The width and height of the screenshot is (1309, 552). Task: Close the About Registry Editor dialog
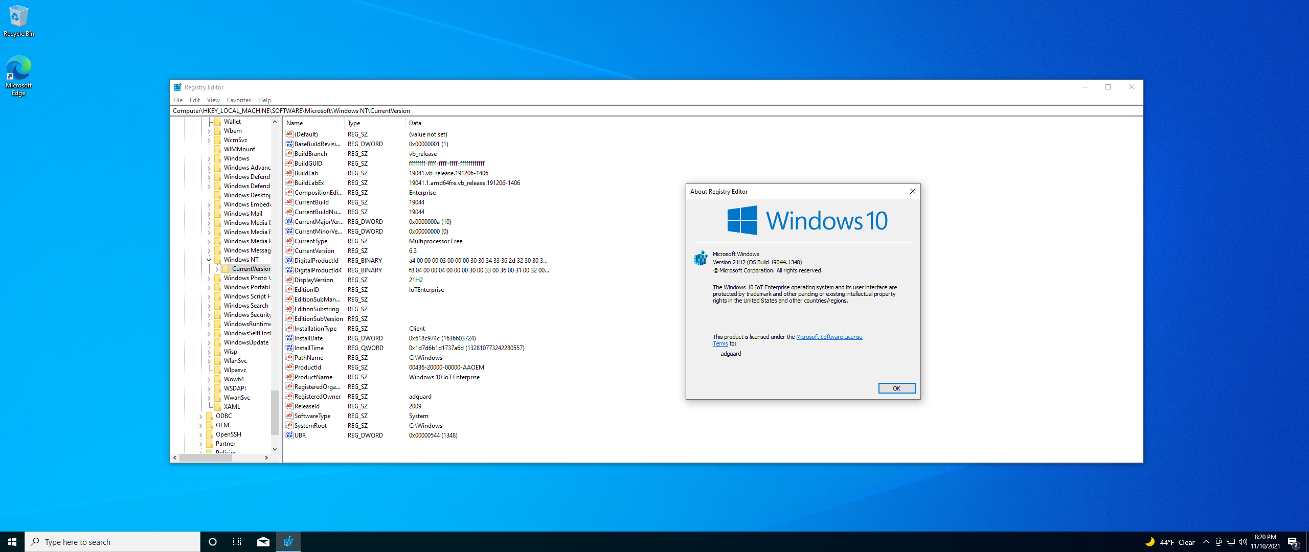pos(913,191)
